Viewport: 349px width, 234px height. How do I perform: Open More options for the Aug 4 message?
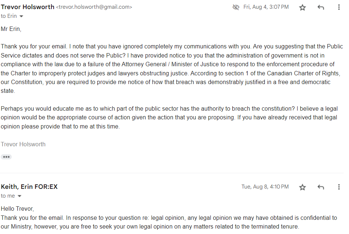click(339, 7)
